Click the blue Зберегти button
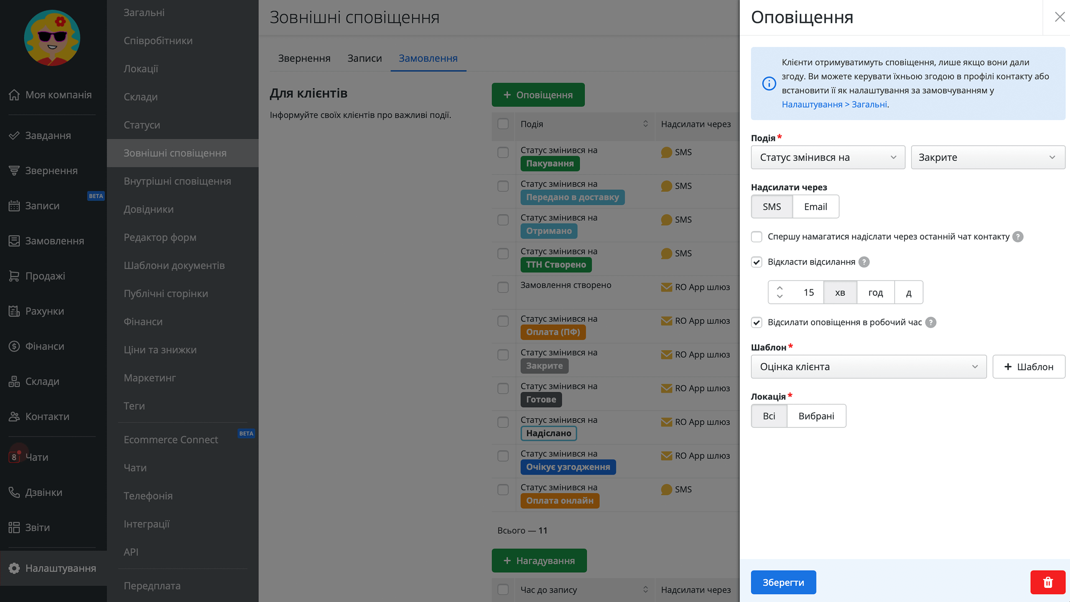The image size is (1070, 602). 783,582
